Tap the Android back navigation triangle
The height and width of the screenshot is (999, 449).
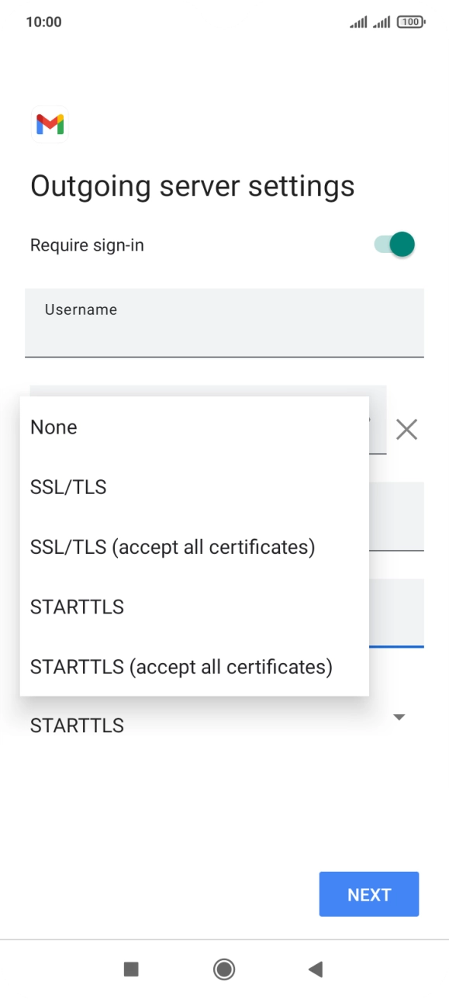[315, 969]
